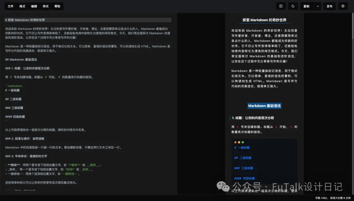Open the 样式 menu
The image size is (354, 201).
[x=46, y=6]
